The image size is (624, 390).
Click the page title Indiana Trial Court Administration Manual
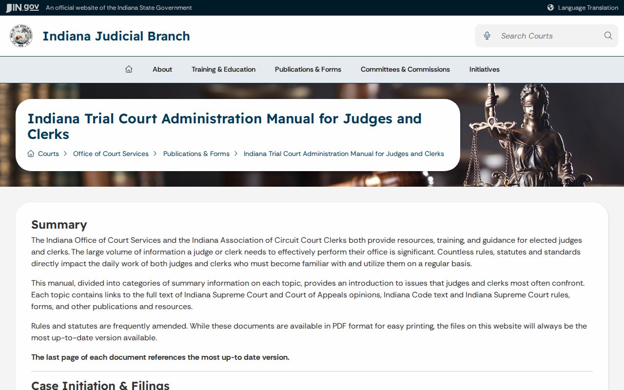(224, 126)
